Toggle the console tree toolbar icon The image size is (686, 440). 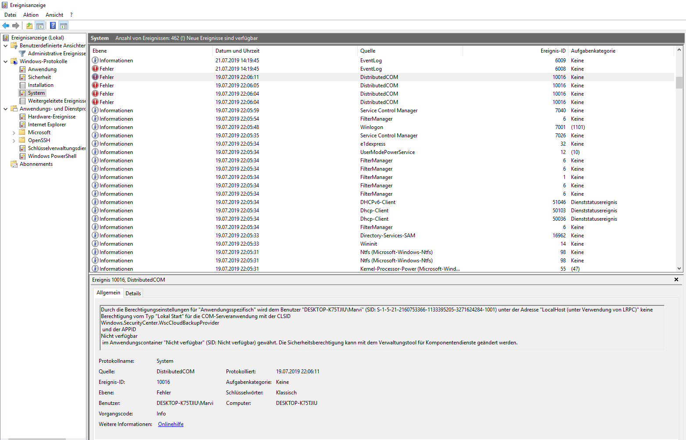click(40, 25)
